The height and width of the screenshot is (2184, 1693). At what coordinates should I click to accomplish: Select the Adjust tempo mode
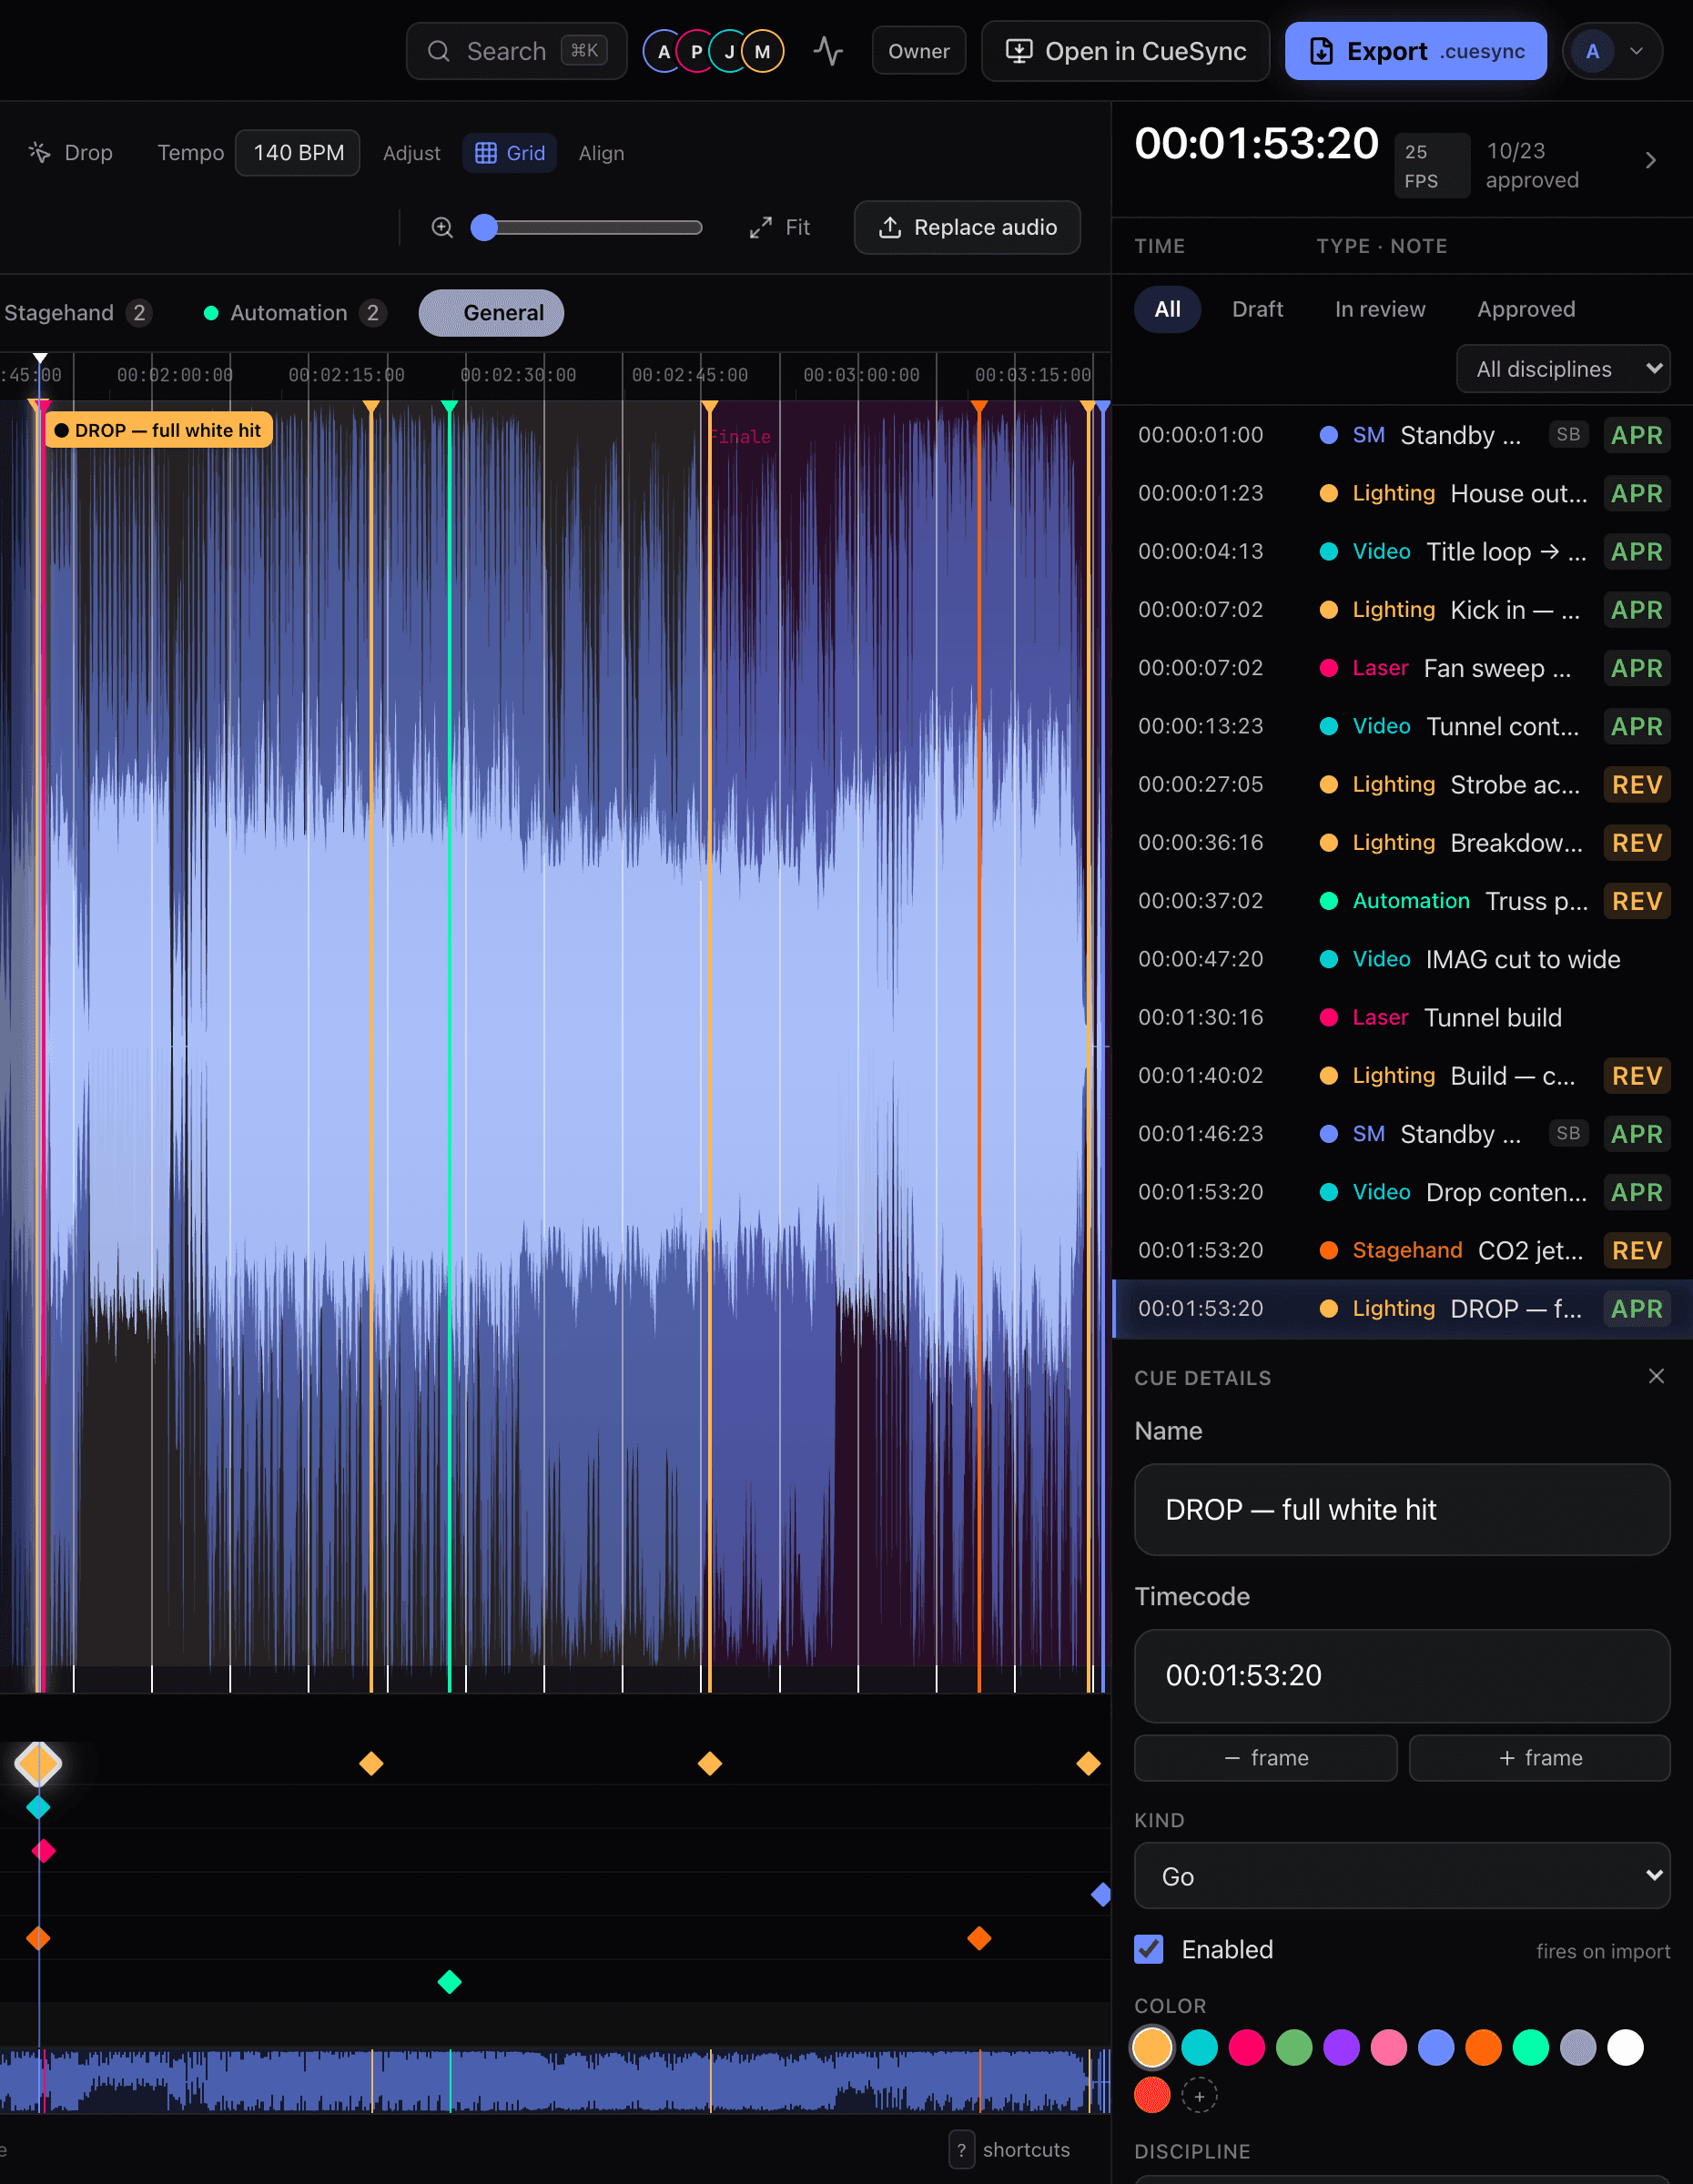tap(411, 153)
